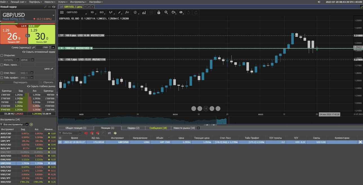Screen dimensions: 363x185
Task: Click the Подтвердить confirm button
Action: click(19, 82)
